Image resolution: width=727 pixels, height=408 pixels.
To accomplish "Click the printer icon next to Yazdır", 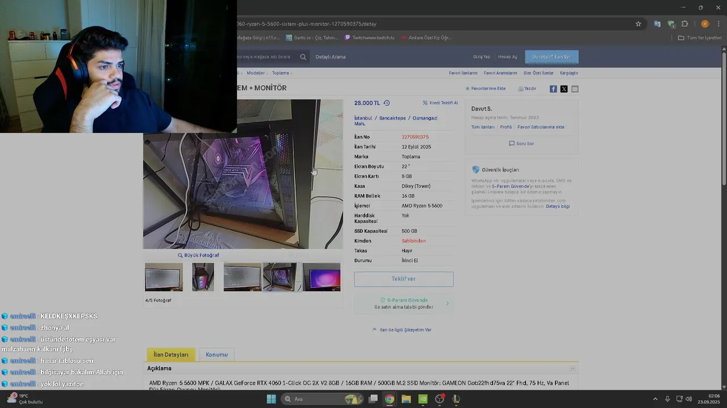I will [x=520, y=88].
